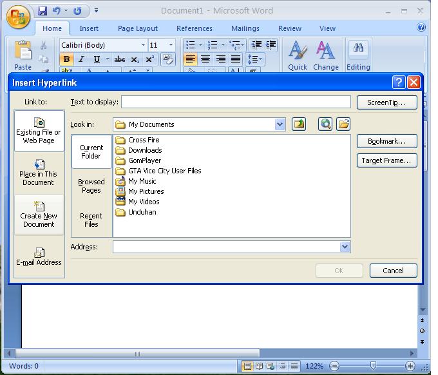Switch to the References tab
The image size is (438, 375).
pos(195,28)
